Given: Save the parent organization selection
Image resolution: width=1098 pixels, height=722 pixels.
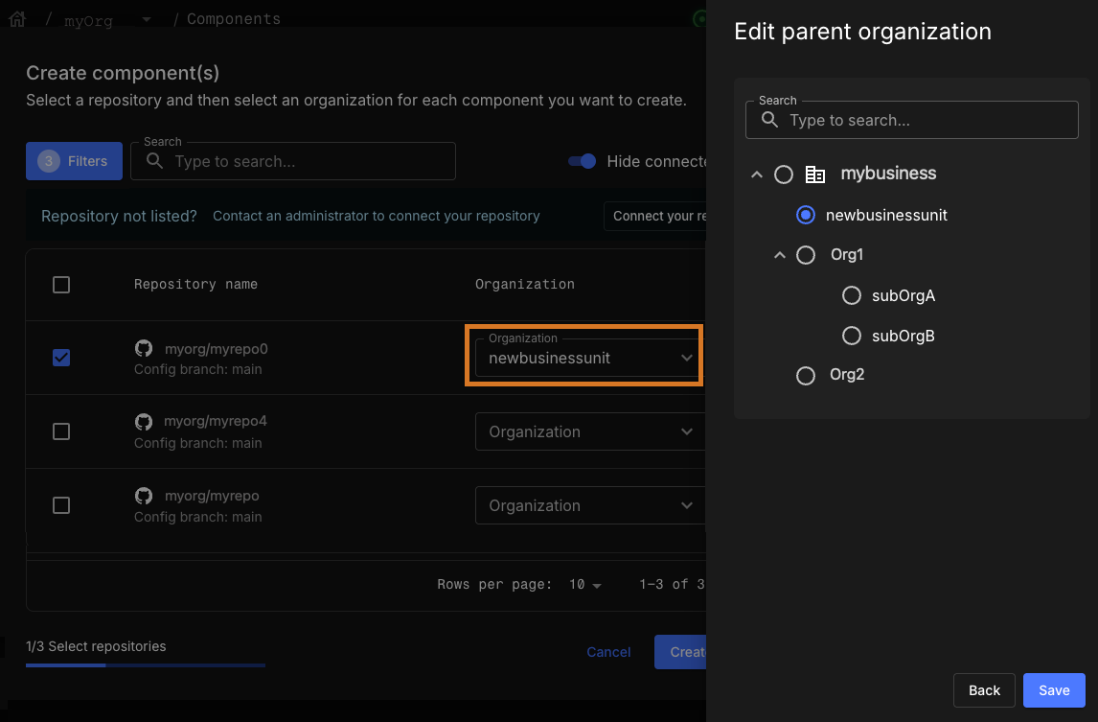Looking at the screenshot, I should point(1054,689).
